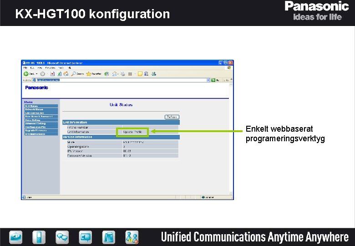The image size is (355, 246).
Task: Click the Refresh button on Unit Status
Action: pyautogui.click(x=172, y=117)
